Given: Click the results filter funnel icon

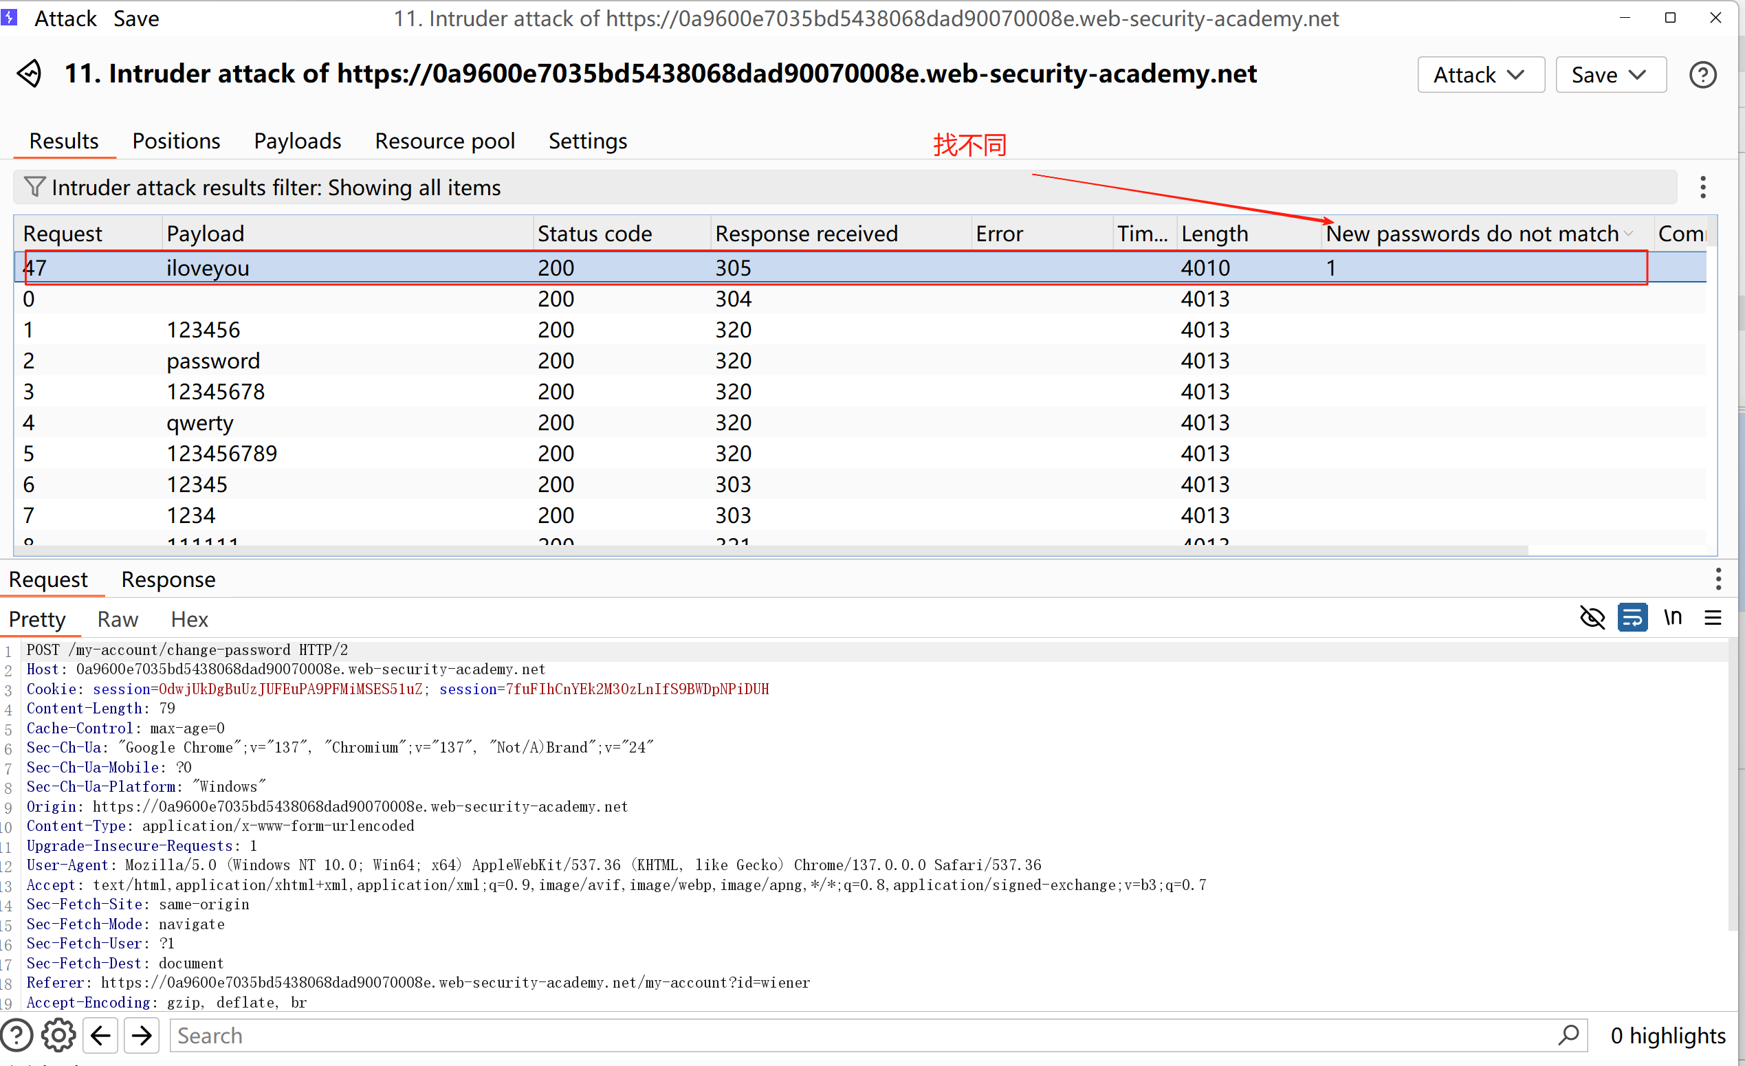Looking at the screenshot, I should (33, 187).
